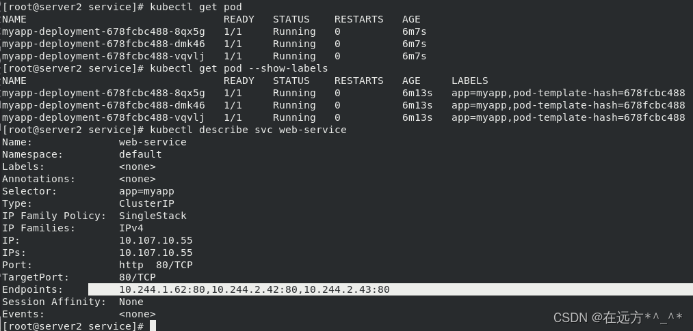Click the cursor at the final shell prompt

click(x=153, y=326)
